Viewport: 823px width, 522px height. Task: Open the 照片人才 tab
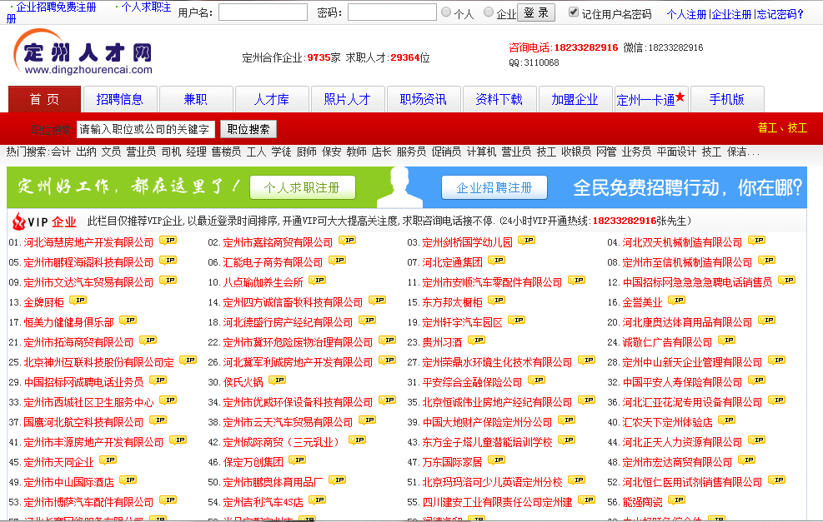point(348,99)
